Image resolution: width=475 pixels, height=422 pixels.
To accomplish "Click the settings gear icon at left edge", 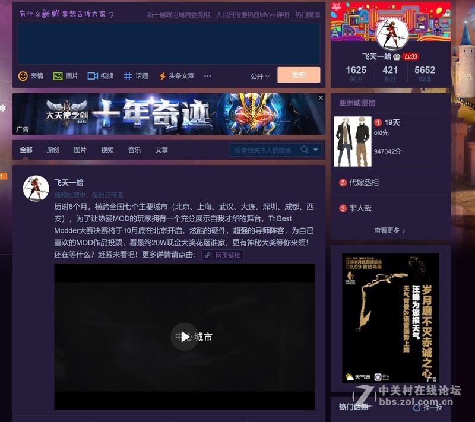I will point(3,108).
